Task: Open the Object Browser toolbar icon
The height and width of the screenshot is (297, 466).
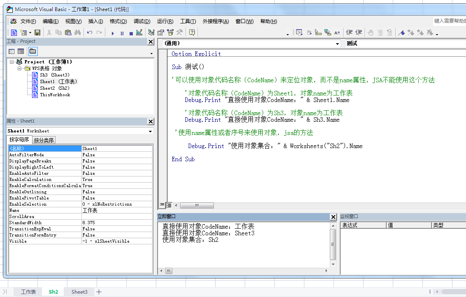Action: (x=170, y=32)
